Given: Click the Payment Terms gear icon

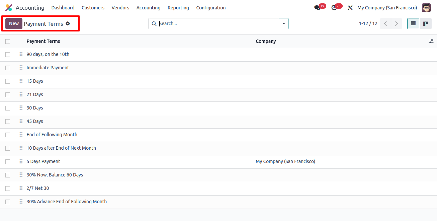Looking at the screenshot, I should (x=68, y=23).
